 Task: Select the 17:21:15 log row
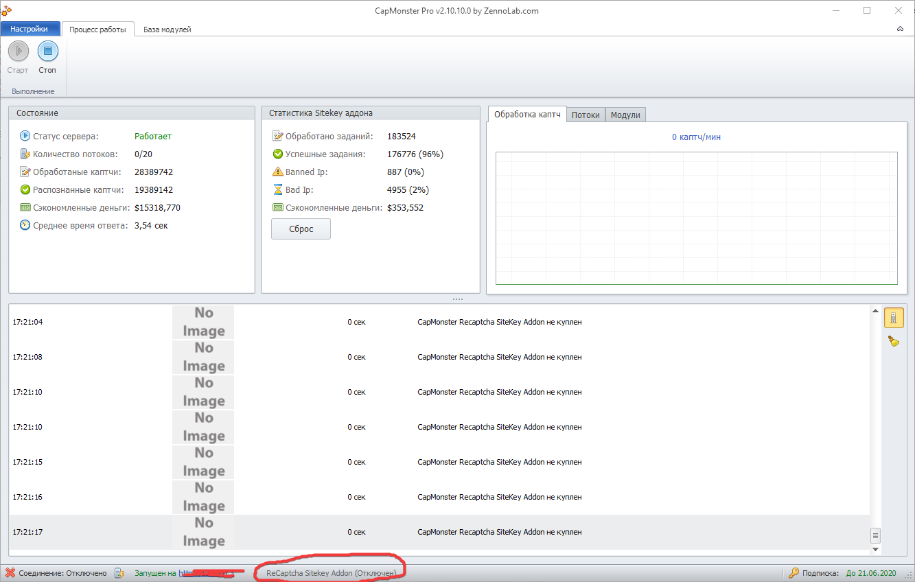pos(439,462)
